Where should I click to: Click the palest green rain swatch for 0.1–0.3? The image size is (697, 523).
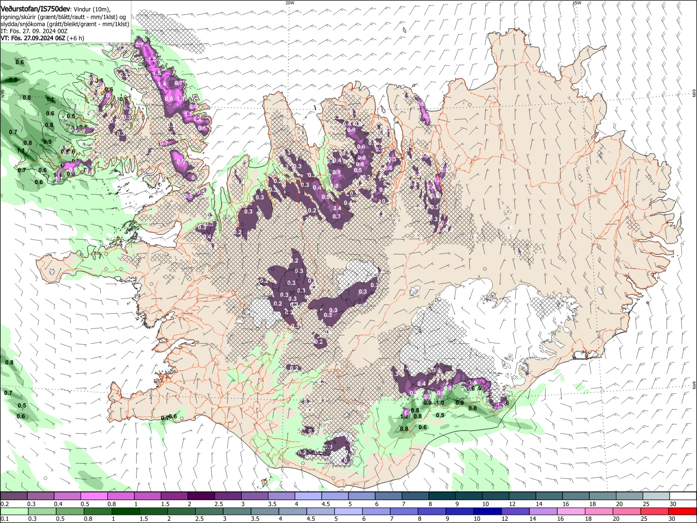coord(14,512)
